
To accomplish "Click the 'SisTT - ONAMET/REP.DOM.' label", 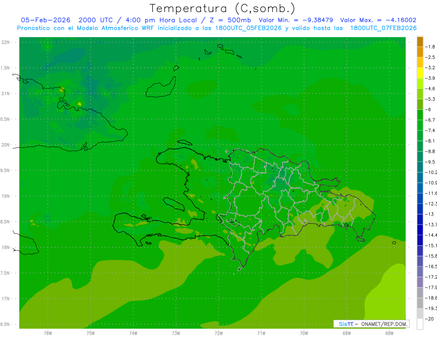I will pyautogui.click(x=372, y=324).
